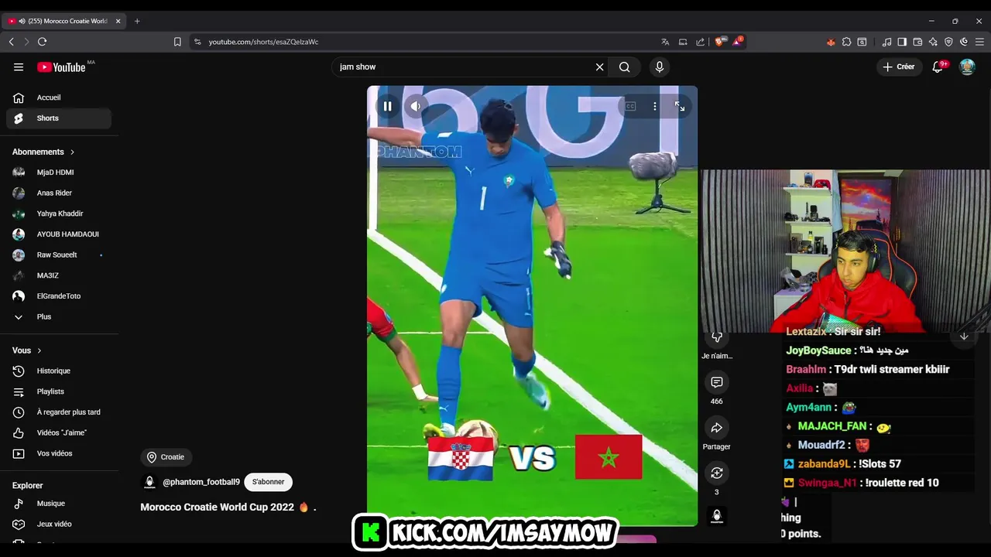Open YouTube hamburger guide menu
Image resolution: width=991 pixels, height=557 pixels.
click(x=19, y=67)
